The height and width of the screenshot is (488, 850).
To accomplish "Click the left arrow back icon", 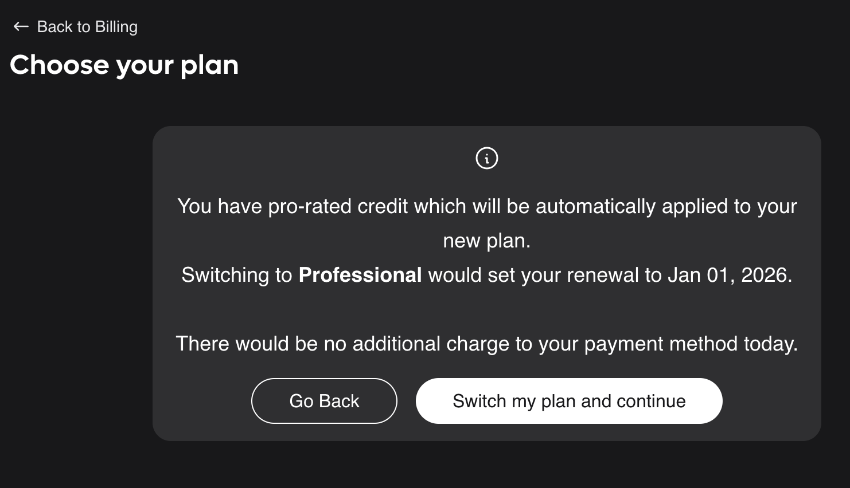I will point(21,26).
